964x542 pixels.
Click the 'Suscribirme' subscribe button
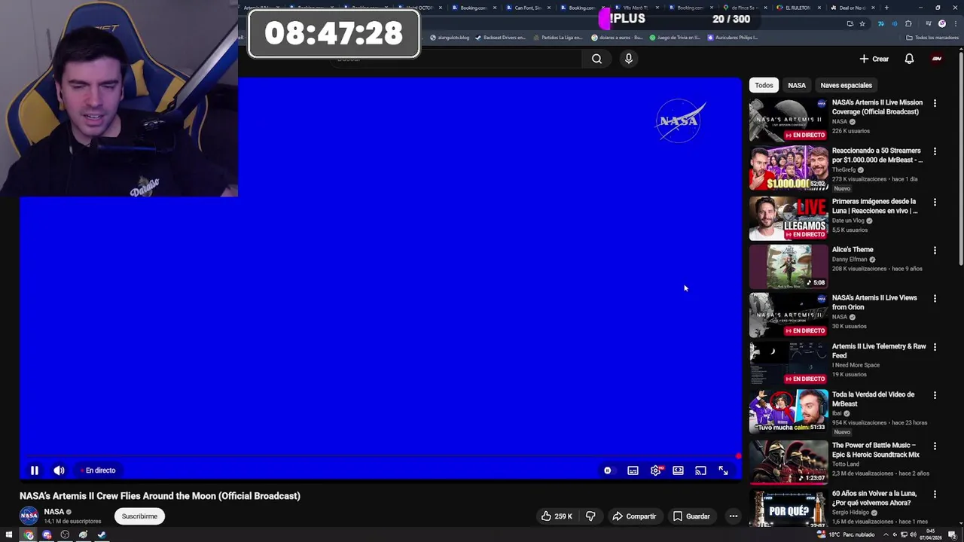pyautogui.click(x=139, y=516)
